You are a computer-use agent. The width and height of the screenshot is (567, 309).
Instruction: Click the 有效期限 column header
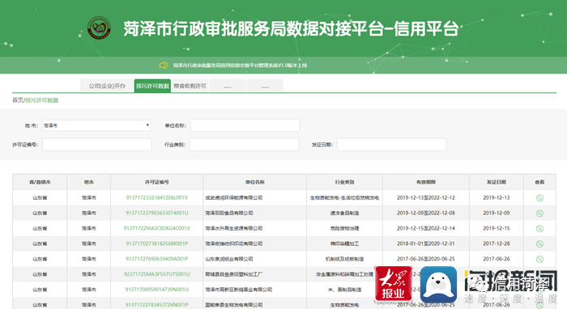[x=426, y=182]
